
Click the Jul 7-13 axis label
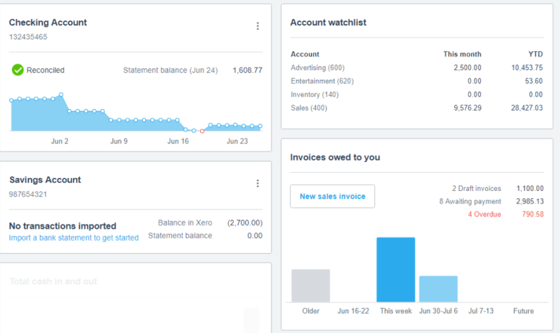tap(481, 311)
